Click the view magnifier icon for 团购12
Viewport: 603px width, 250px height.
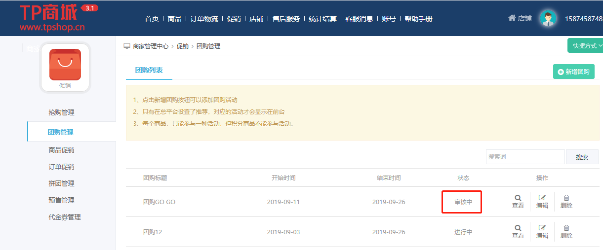pos(518,228)
